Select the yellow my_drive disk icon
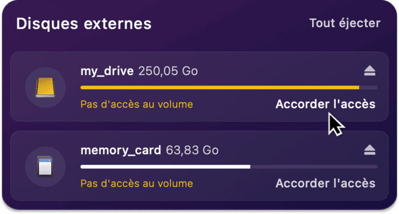 click(45, 88)
